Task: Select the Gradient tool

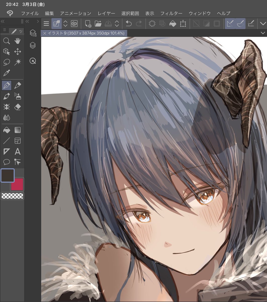Action: [x=17, y=130]
